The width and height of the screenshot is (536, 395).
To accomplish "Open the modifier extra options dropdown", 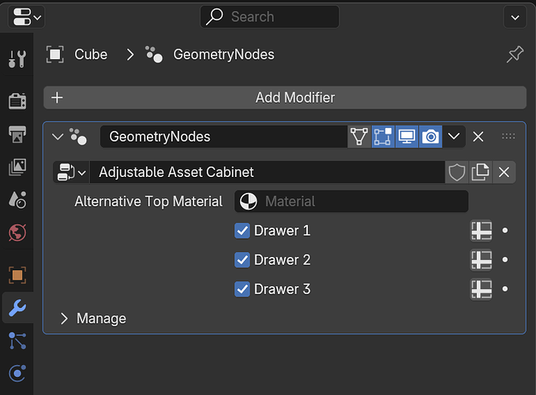I will point(454,137).
